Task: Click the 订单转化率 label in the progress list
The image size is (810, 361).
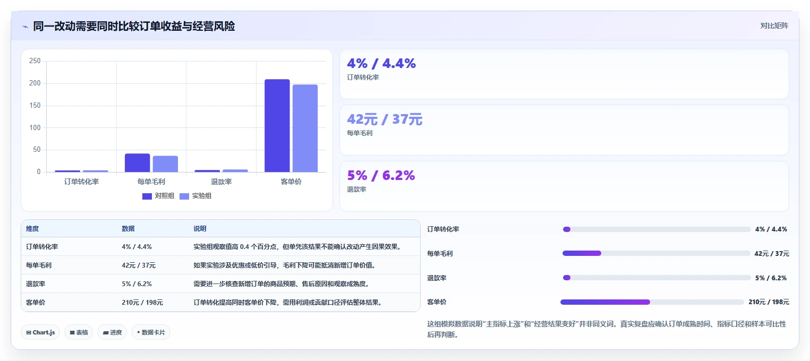Action: coord(444,229)
